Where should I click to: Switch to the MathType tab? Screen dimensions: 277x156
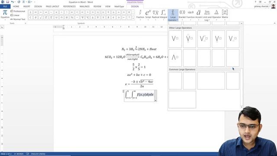(x=119, y=6)
